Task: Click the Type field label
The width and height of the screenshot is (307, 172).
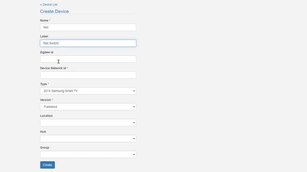Action: click(x=44, y=84)
